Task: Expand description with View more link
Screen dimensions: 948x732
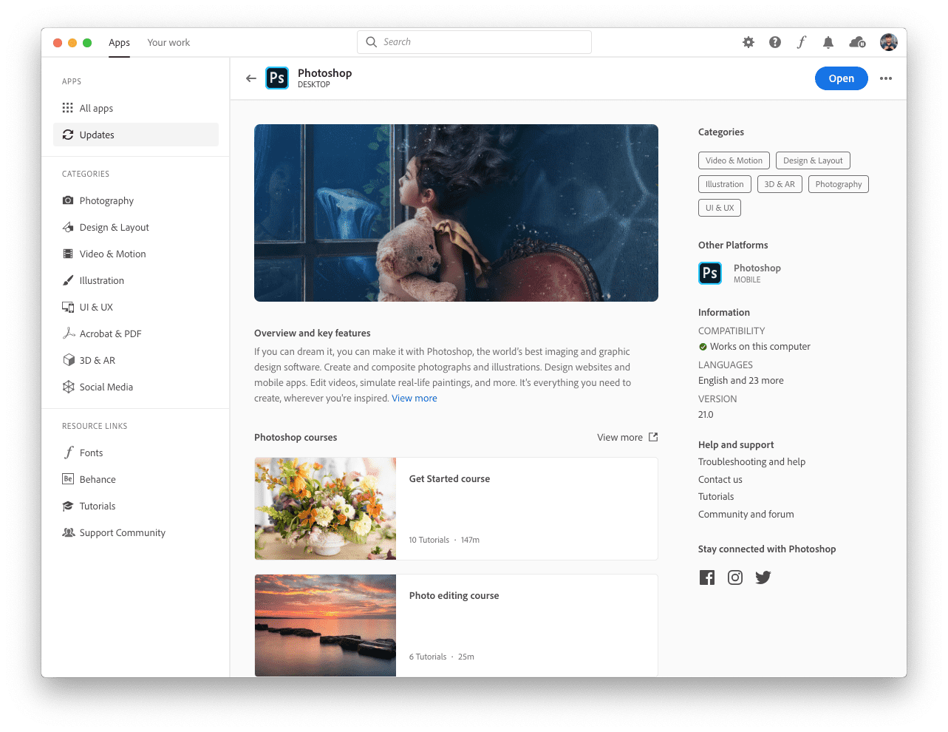Action: [x=415, y=399]
